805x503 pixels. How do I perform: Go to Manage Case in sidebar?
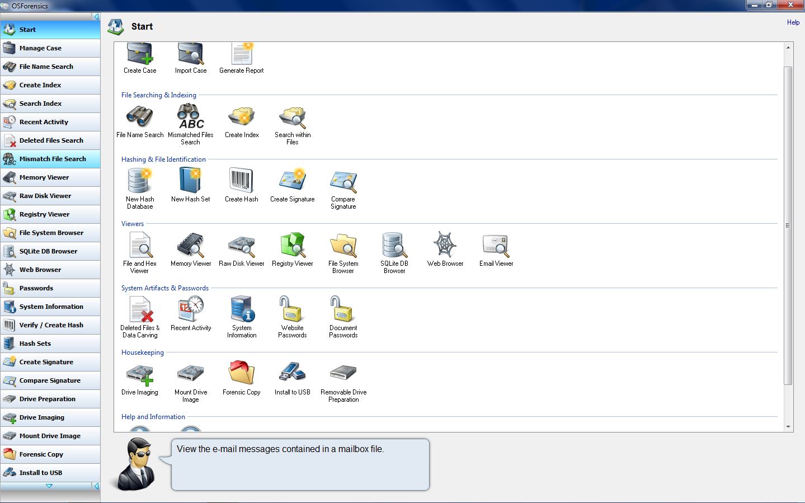[50, 48]
